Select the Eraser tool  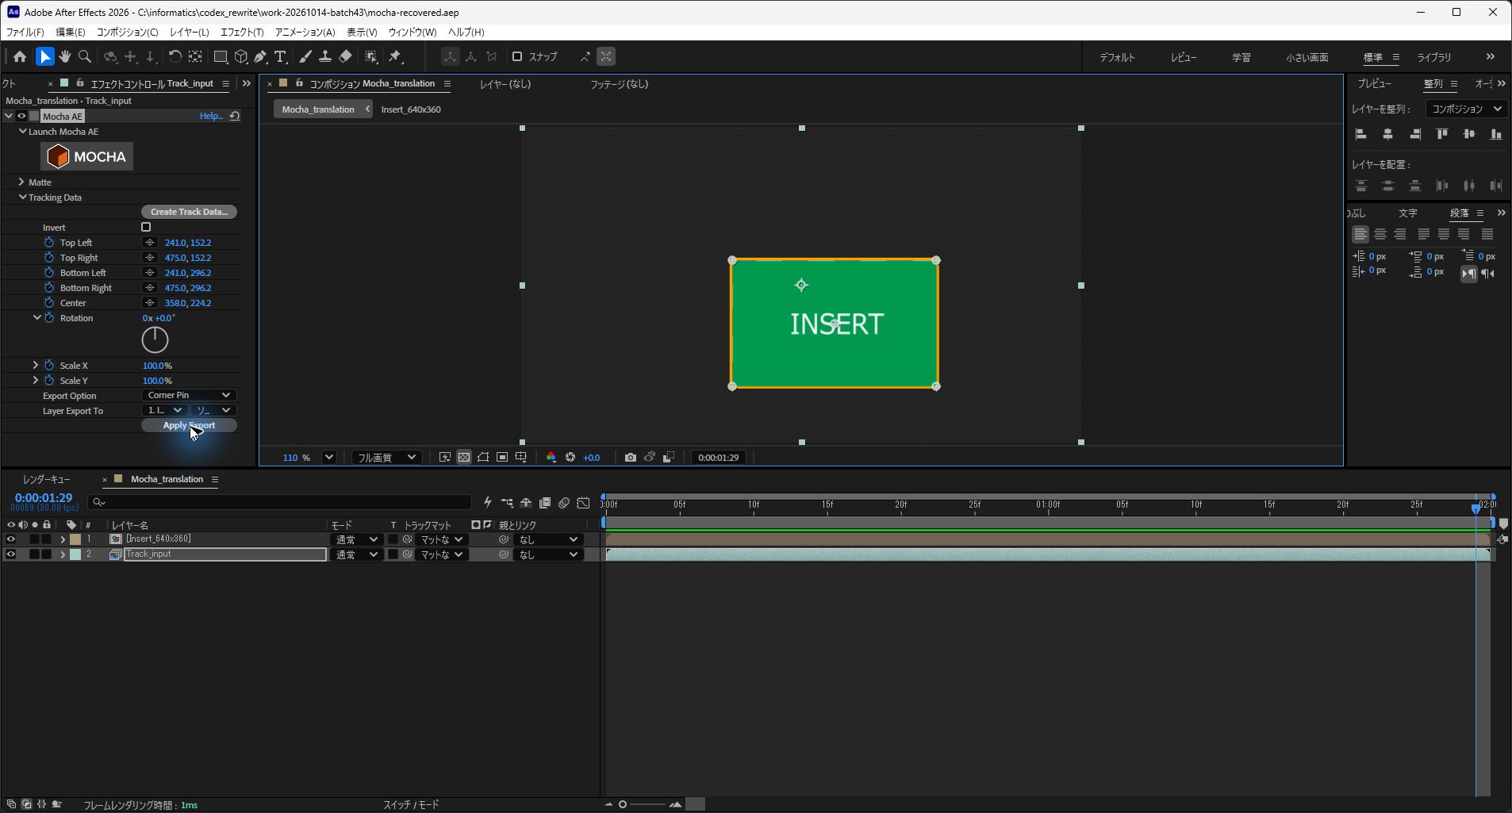click(345, 56)
